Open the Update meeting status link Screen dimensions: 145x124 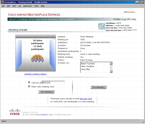(35, 74)
